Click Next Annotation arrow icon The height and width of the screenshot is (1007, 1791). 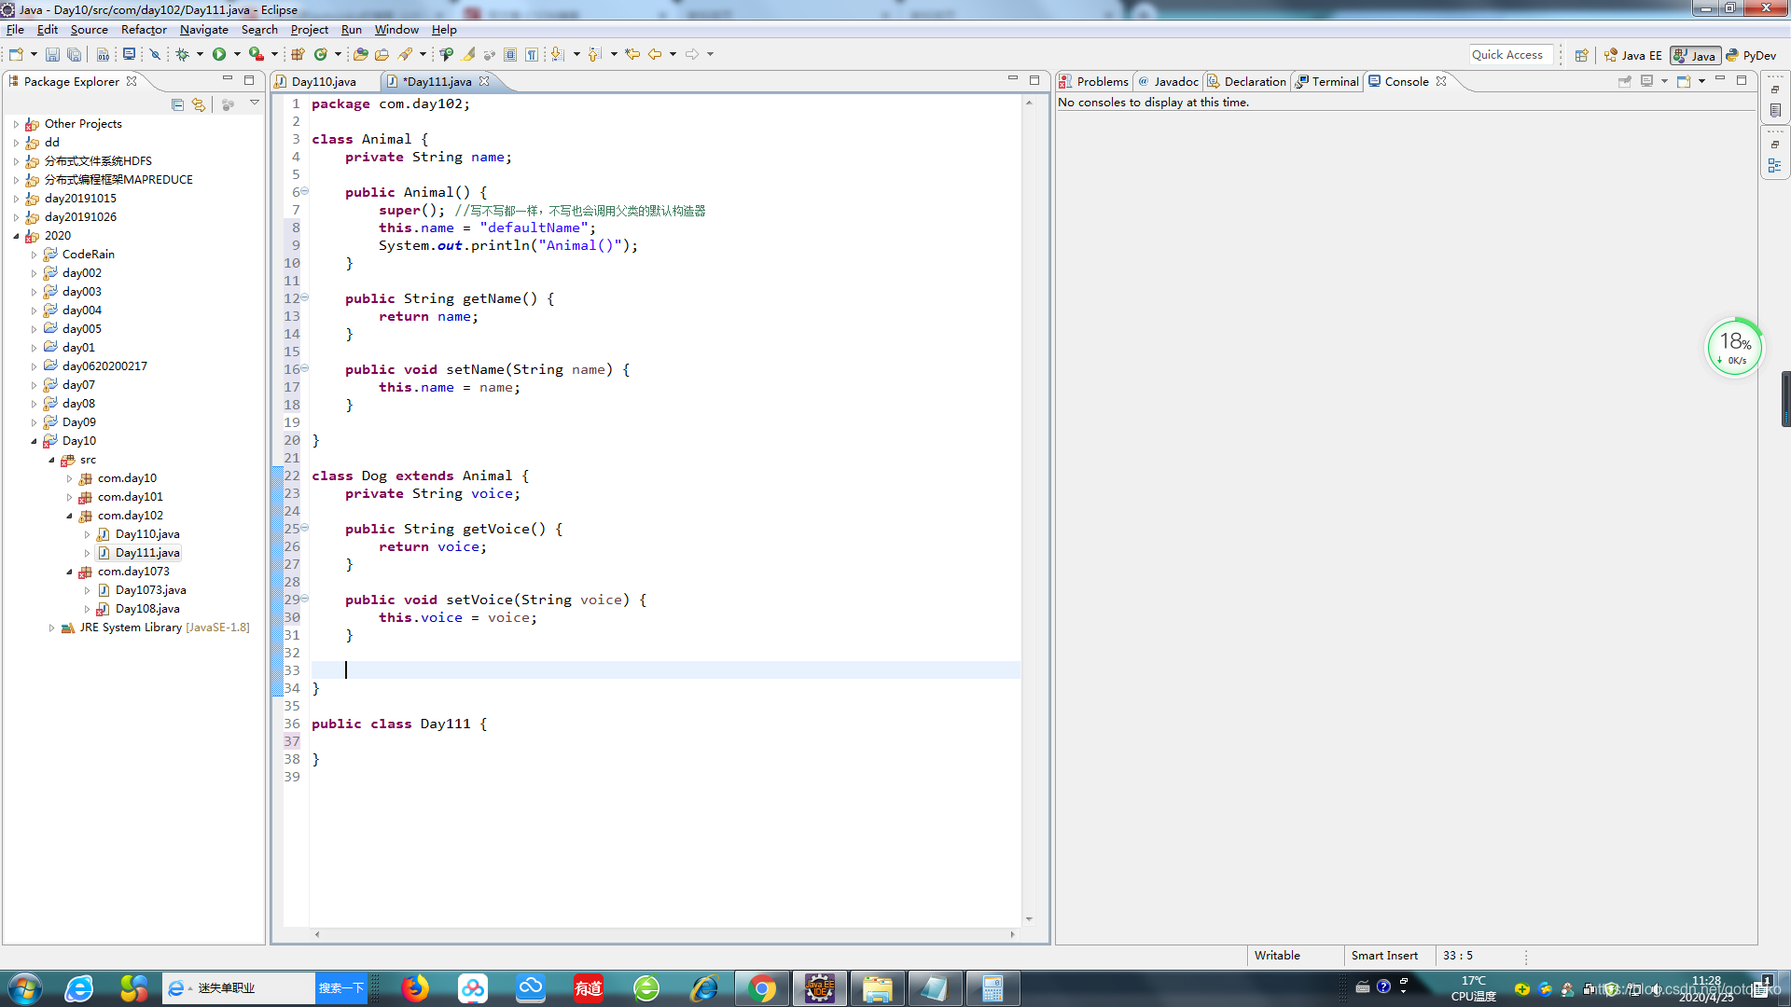click(x=558, y=55)
